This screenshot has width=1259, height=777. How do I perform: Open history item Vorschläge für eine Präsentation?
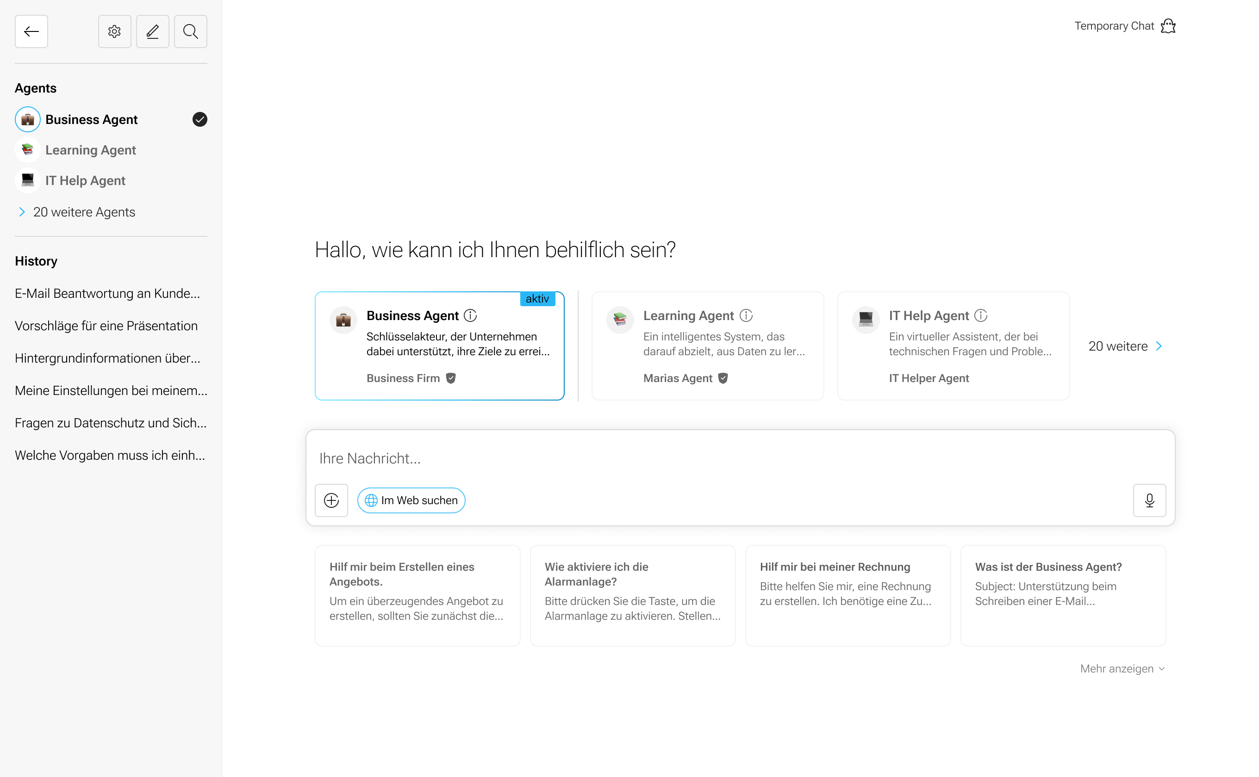106,326
